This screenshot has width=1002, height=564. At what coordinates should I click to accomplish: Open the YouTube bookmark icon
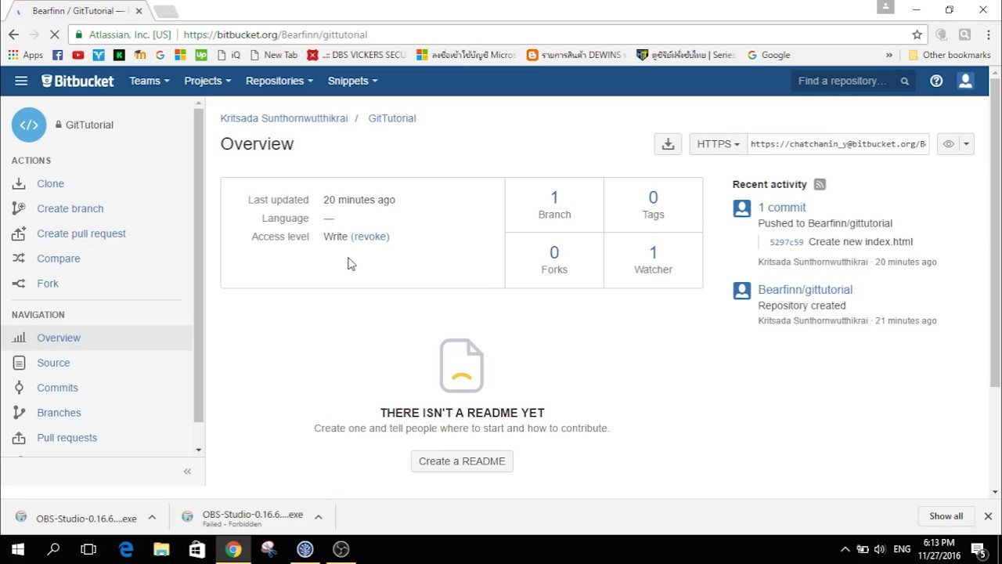click(x=77, y=55)
